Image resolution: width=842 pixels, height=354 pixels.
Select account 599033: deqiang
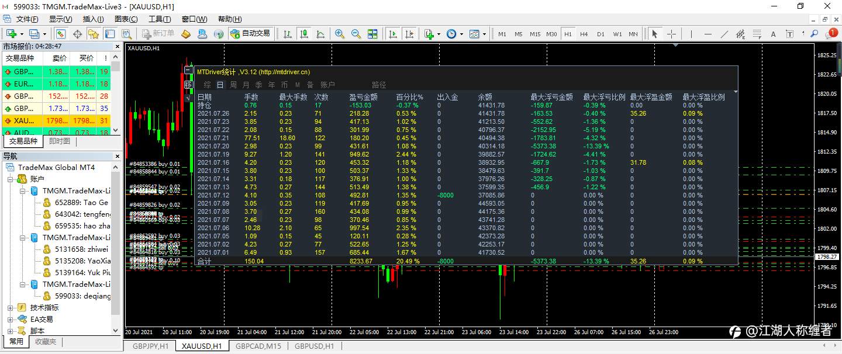pyautogui.click(x=75, y=296)
